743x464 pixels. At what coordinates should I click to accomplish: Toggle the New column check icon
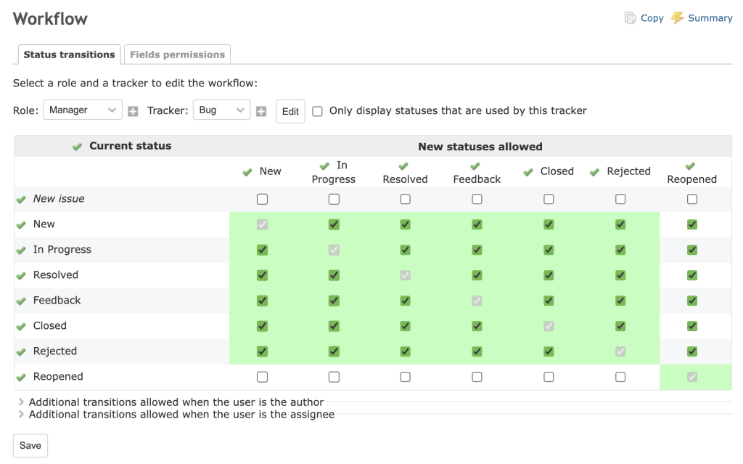click(x=247, y=171)
